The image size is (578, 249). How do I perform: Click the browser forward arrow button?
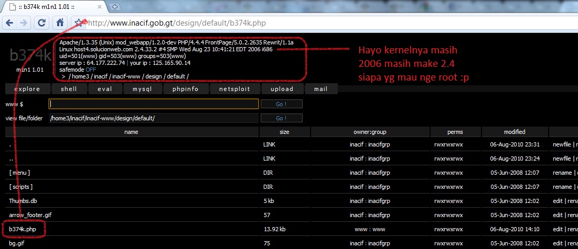(25, 23)
